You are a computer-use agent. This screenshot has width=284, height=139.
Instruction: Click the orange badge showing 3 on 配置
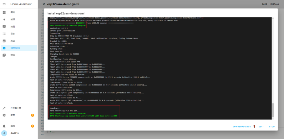[x=32, y=115]
